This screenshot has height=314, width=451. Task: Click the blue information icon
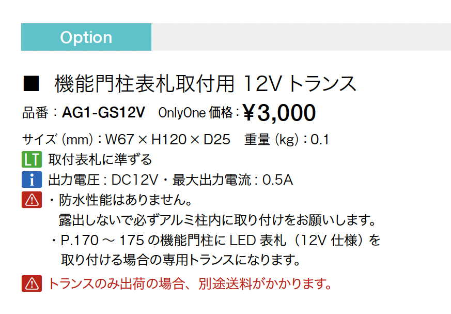tap(32, 180)
